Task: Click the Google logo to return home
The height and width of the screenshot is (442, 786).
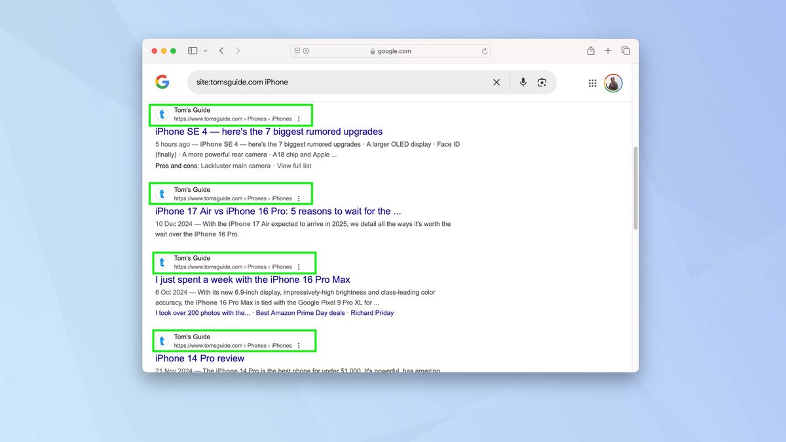Action: coord(162,82)
